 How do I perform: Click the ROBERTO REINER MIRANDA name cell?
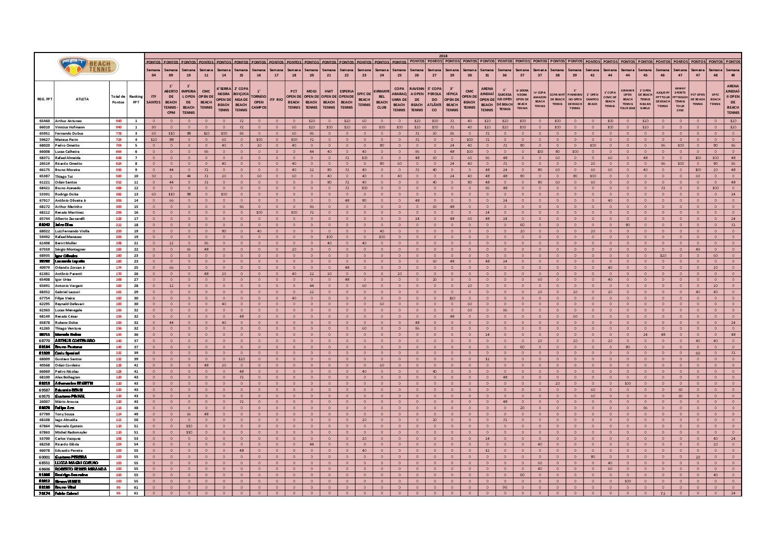80,469
